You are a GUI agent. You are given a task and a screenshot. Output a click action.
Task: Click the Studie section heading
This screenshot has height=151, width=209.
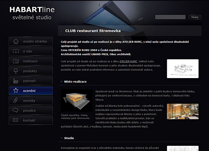coord(69,138)
